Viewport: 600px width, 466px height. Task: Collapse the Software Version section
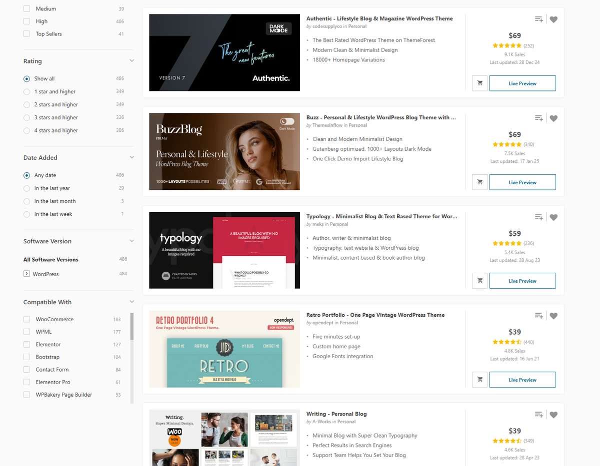(x=131, y=241)
